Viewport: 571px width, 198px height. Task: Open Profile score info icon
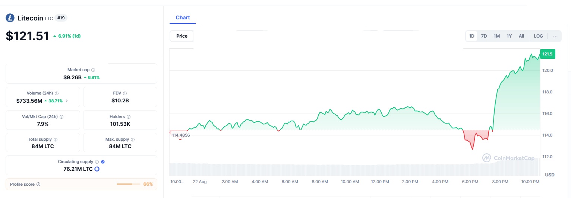point(38,184)
